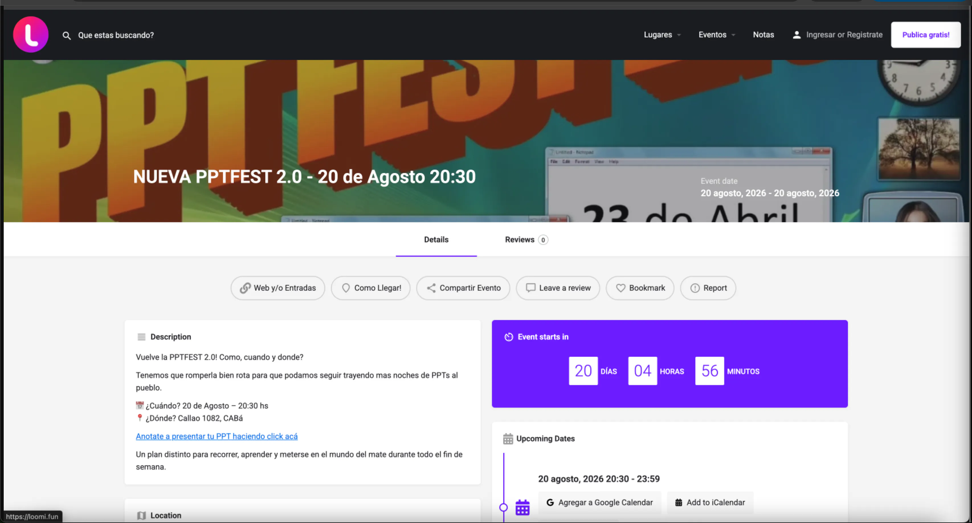Click the 'Event date' label in banner
Screen dimensions: 972x523
[x=719, y=181]
